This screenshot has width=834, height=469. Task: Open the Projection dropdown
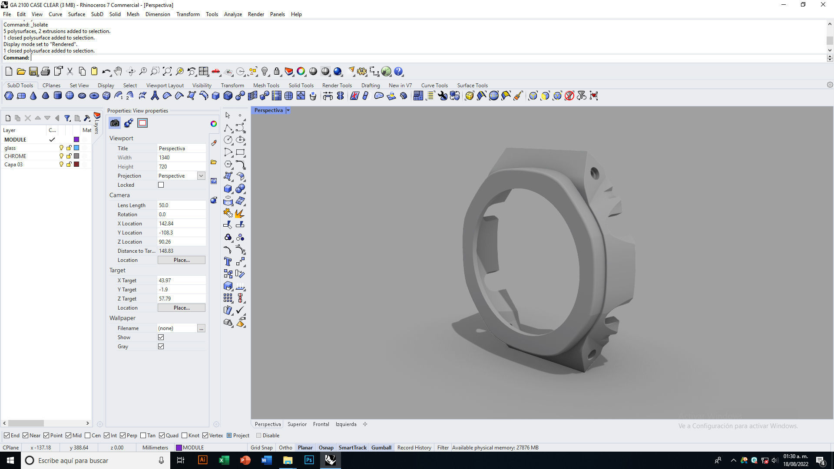[x=201, y=176]
